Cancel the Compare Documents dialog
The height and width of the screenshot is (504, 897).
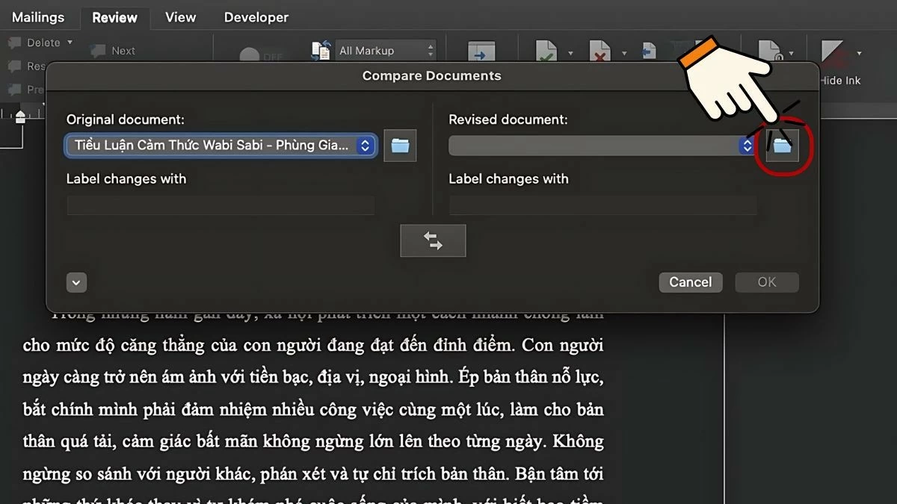click(690, 281)
